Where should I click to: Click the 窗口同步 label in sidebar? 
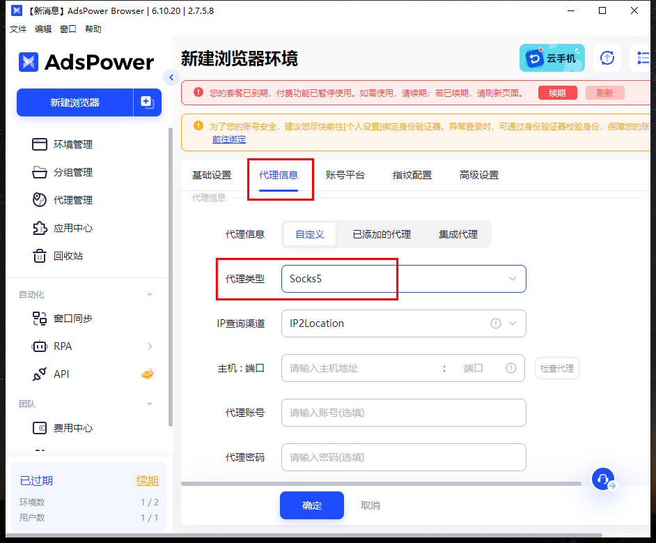[x=73, y=319]
